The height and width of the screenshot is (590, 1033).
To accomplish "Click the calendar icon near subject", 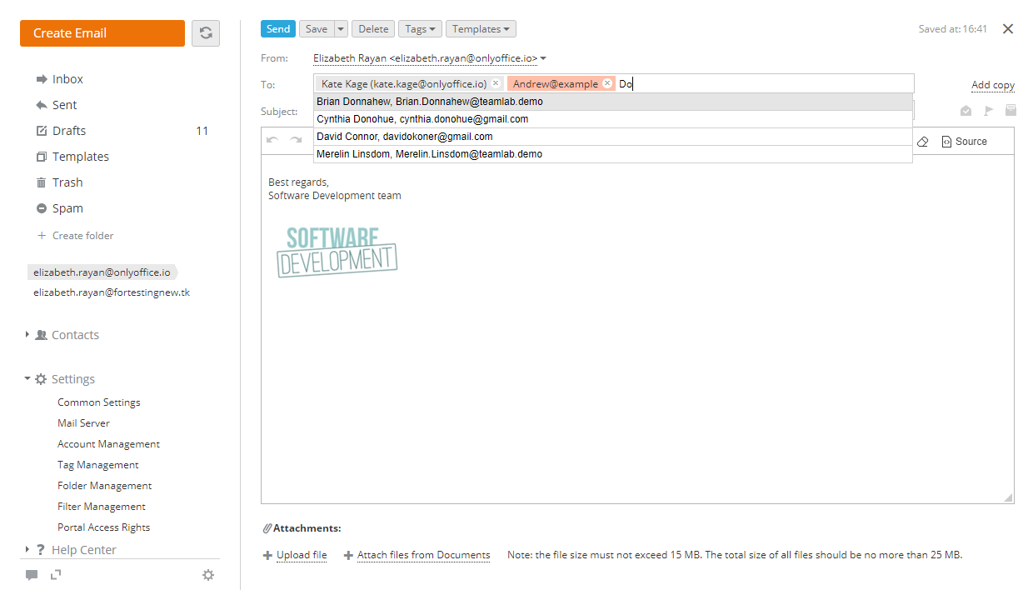I will click(x=1011, y=111).
